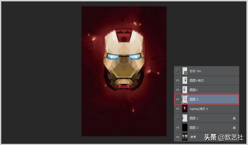Image resolution: width=248 pixels, height=145 pixels.
Task: Select the 形状 291 layer name
Action: [195, 71]
